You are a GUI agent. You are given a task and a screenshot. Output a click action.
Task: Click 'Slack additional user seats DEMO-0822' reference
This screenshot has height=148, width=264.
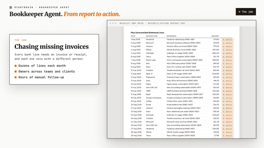pos(183,112)
